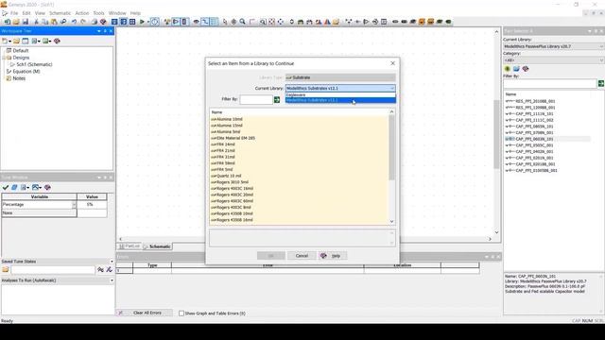The height and width of the screenshot is (340, 605).
Task: Expand the Analyses To Run dropdown arrow
Action: 112,280
